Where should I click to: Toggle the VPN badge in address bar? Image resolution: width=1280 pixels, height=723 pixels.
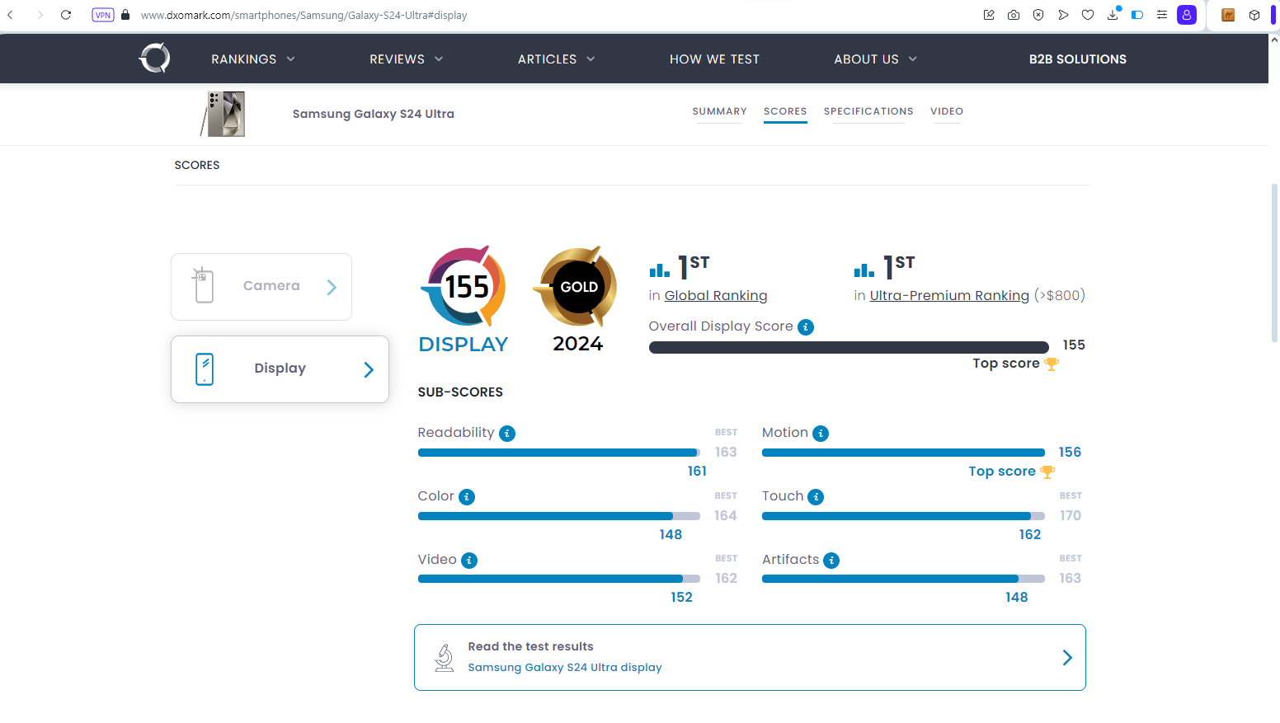tap(103, 15)
